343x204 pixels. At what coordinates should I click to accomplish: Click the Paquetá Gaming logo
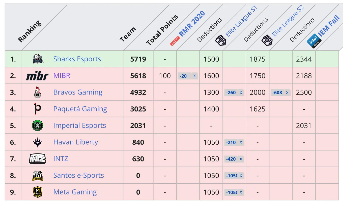click(38, 109)
